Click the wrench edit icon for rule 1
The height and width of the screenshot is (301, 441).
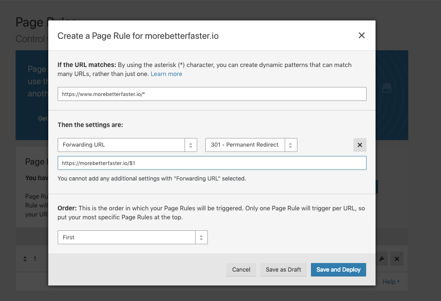coord(382,259)
